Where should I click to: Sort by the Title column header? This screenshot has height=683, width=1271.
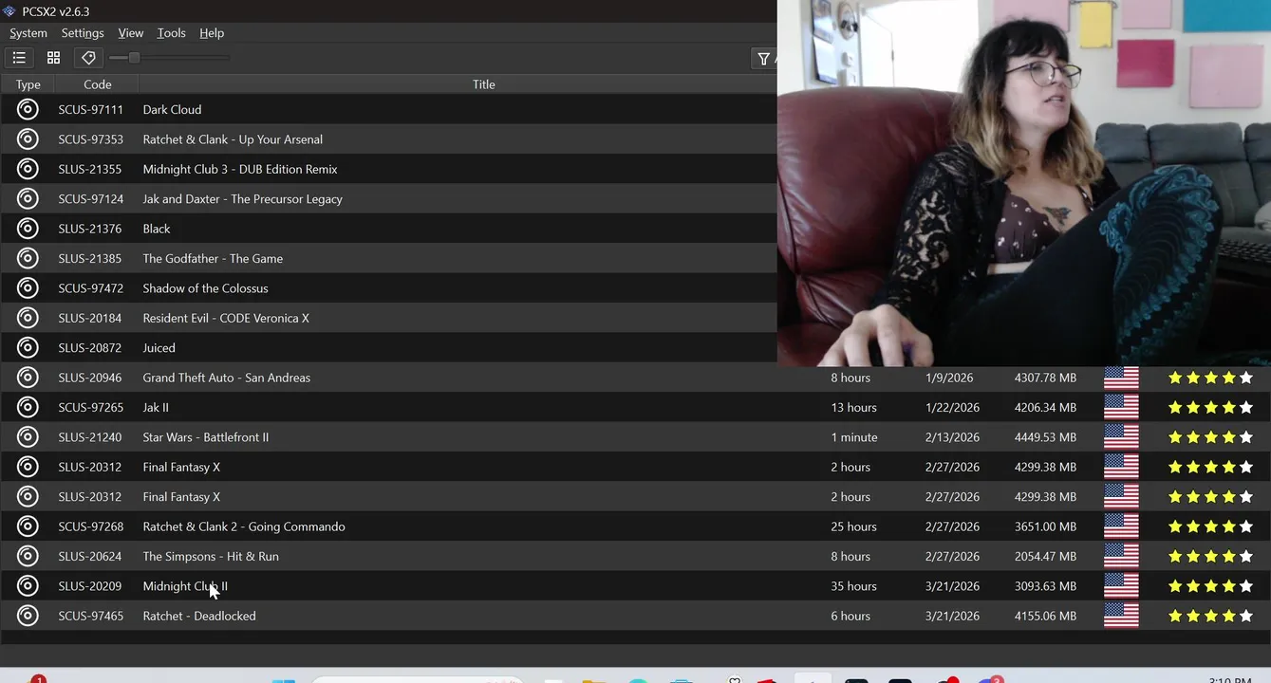[484, 84]
